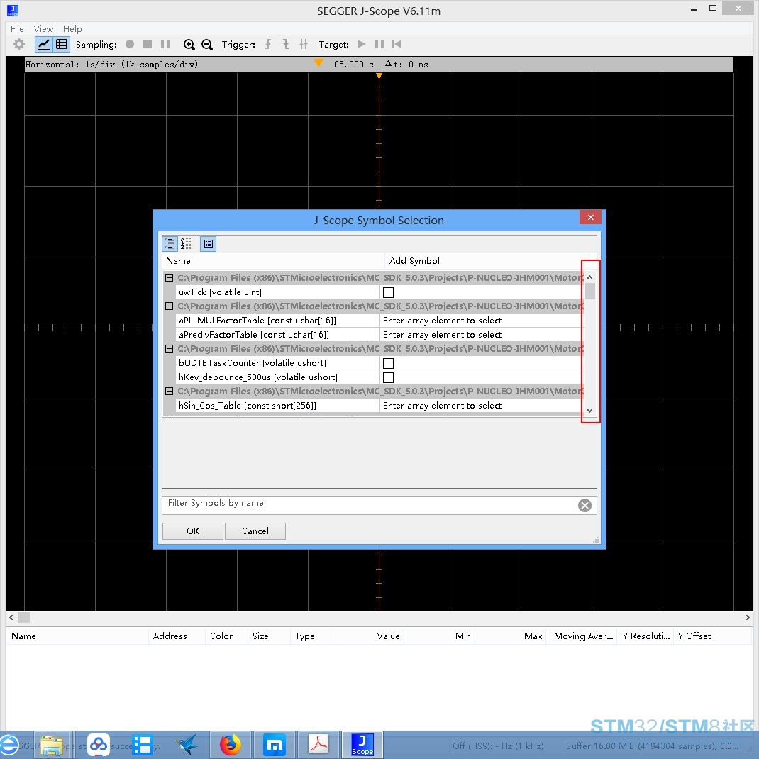Open the File menu
759x759 pixels.
(17, 28)
